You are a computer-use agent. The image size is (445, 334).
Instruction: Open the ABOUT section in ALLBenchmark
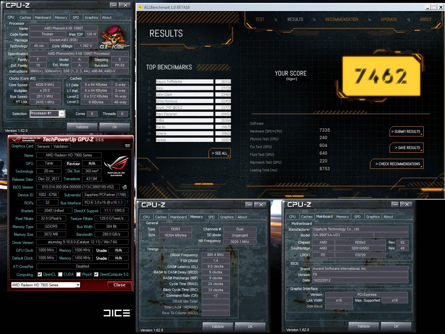pyautogui.click(x=426, y=19)
